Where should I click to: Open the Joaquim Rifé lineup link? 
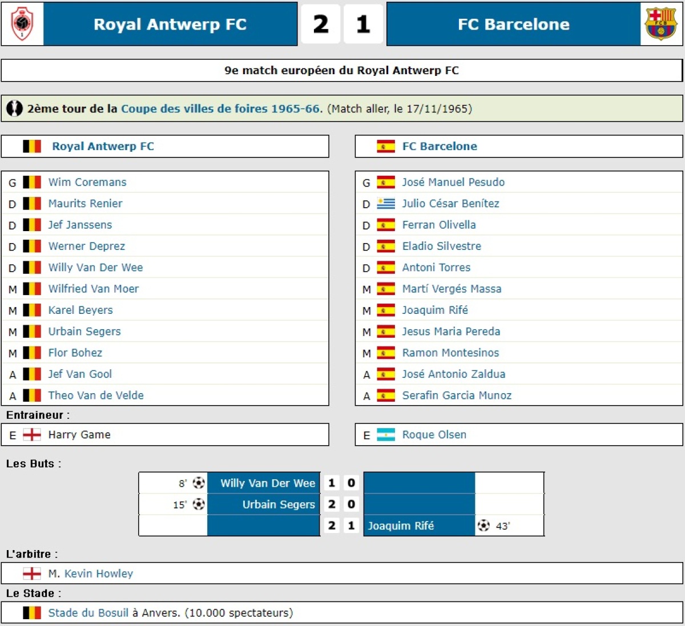pyautogui.click(x=435, y=310)
